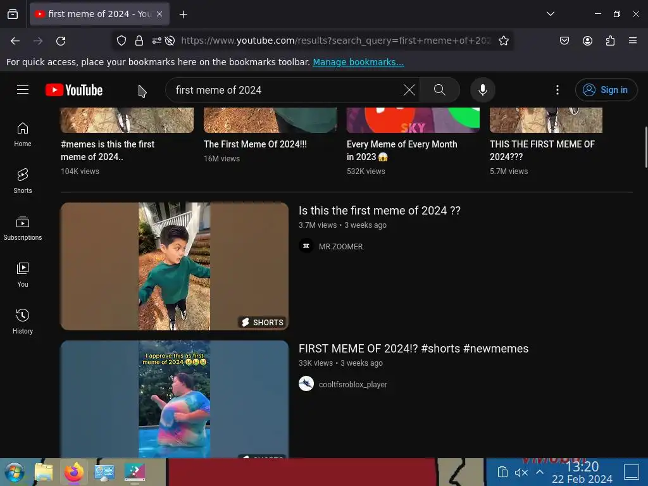Open YouTube settings three-dot menu
Viewport: 648px width, 486px height.
557,90
